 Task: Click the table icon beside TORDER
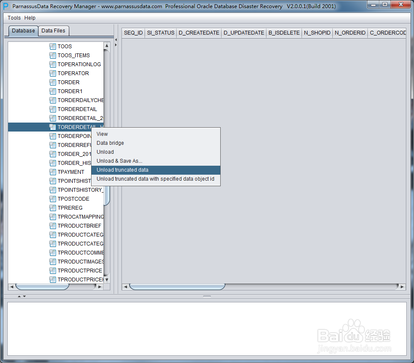53,82
